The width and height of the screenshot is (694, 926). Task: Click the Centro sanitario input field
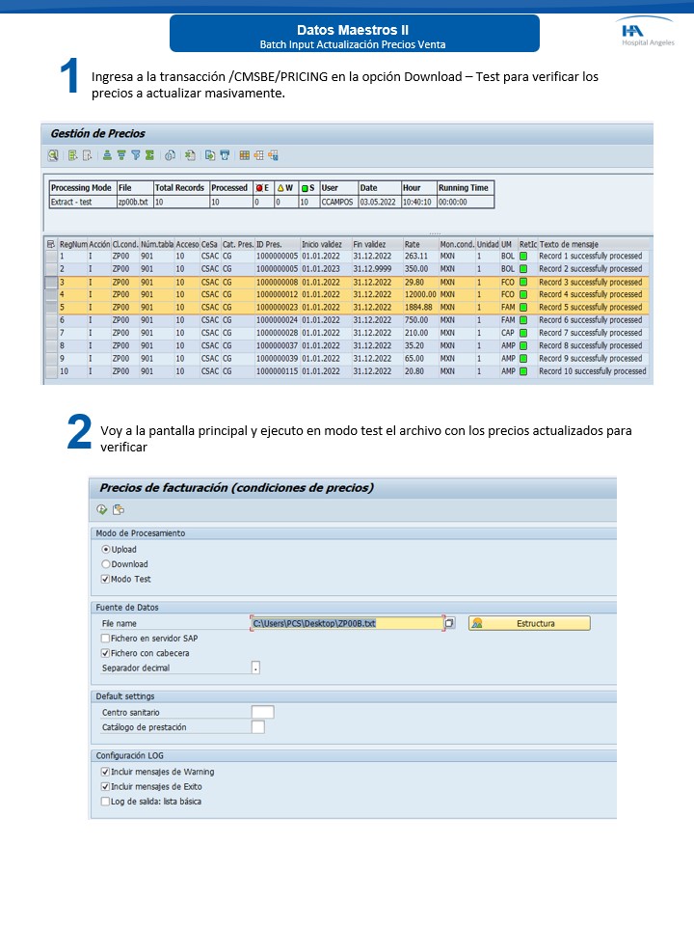(x=262, y=712)
